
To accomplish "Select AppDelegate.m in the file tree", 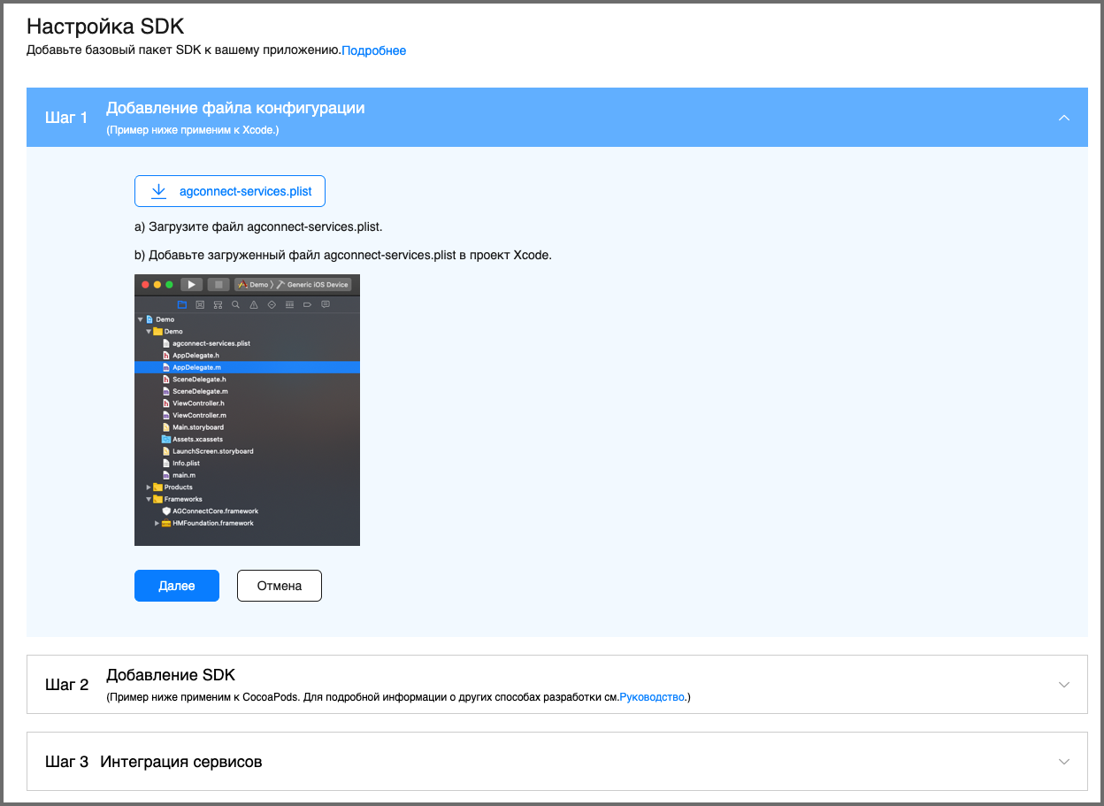I will [196, 367].
